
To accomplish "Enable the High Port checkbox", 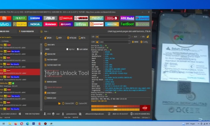I will click(68, 49).
